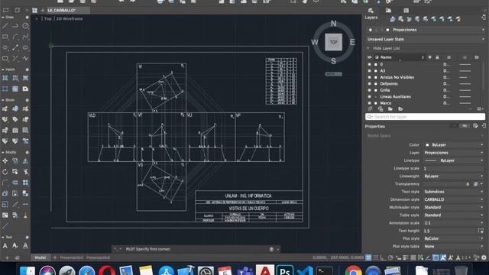Select the Fillet tool in Modify
The width and height of the screenshot is (489, 275).
coord(5,183)
